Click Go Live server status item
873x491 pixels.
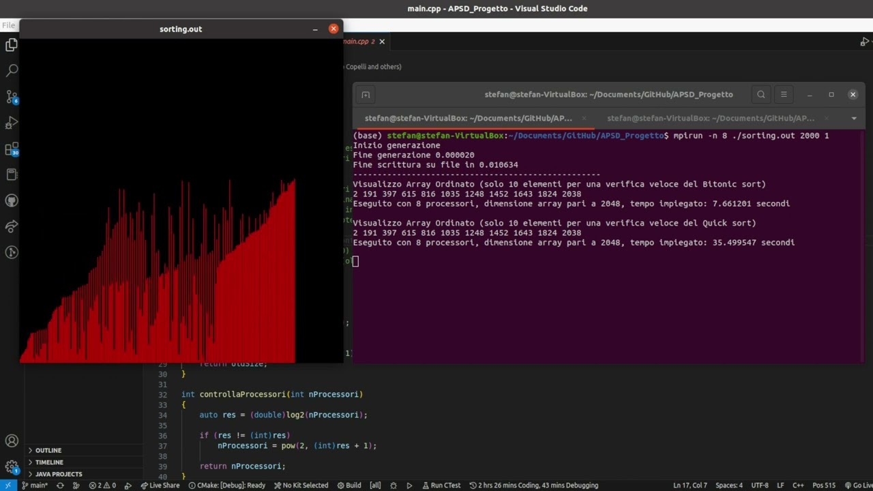(857, 486)
